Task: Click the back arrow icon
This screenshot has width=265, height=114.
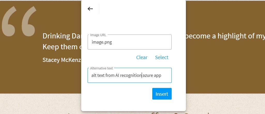Action: pyautogui.click(x=90, y=9)
